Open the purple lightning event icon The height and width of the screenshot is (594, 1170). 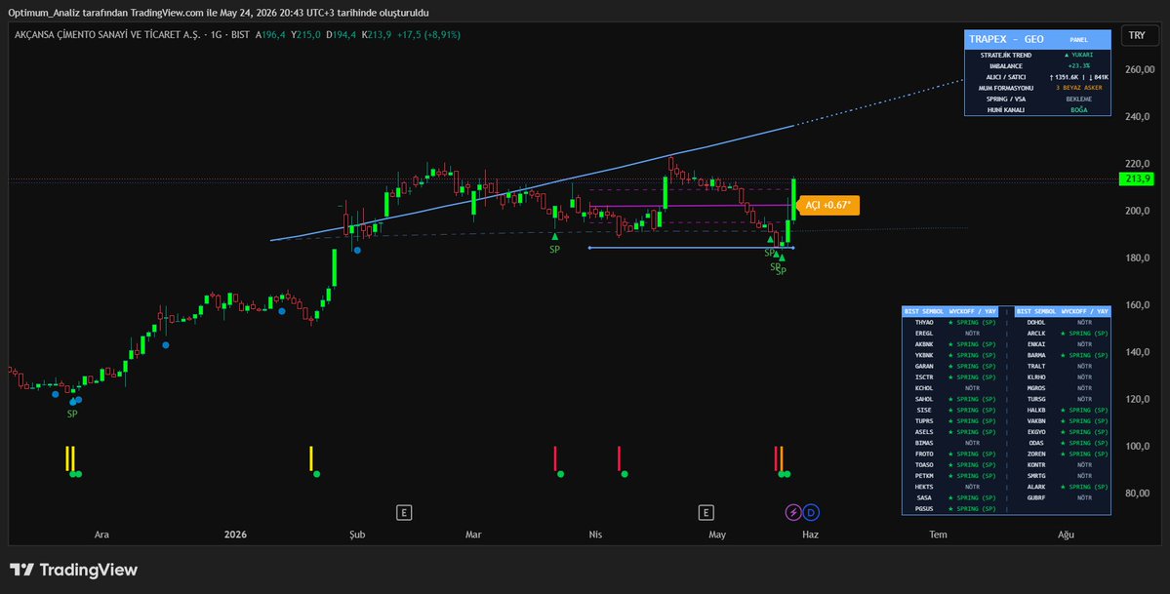pyautogui.click(x=793, y=513)
